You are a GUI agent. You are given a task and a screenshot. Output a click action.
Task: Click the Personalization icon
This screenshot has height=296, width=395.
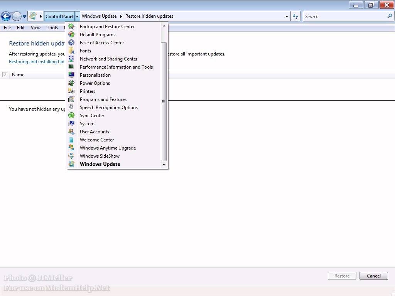pos(71,75)
